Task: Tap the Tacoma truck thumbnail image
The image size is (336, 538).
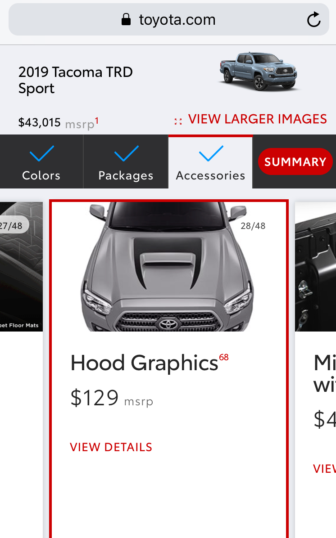Action: [x=259, y=72]
